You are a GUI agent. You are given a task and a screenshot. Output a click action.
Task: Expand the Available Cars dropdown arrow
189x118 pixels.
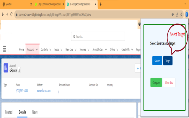click(x=106, y=50)
